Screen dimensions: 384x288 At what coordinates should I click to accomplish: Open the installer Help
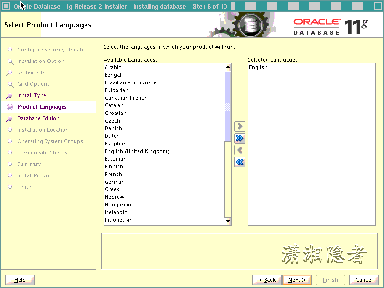pos(20,280)
